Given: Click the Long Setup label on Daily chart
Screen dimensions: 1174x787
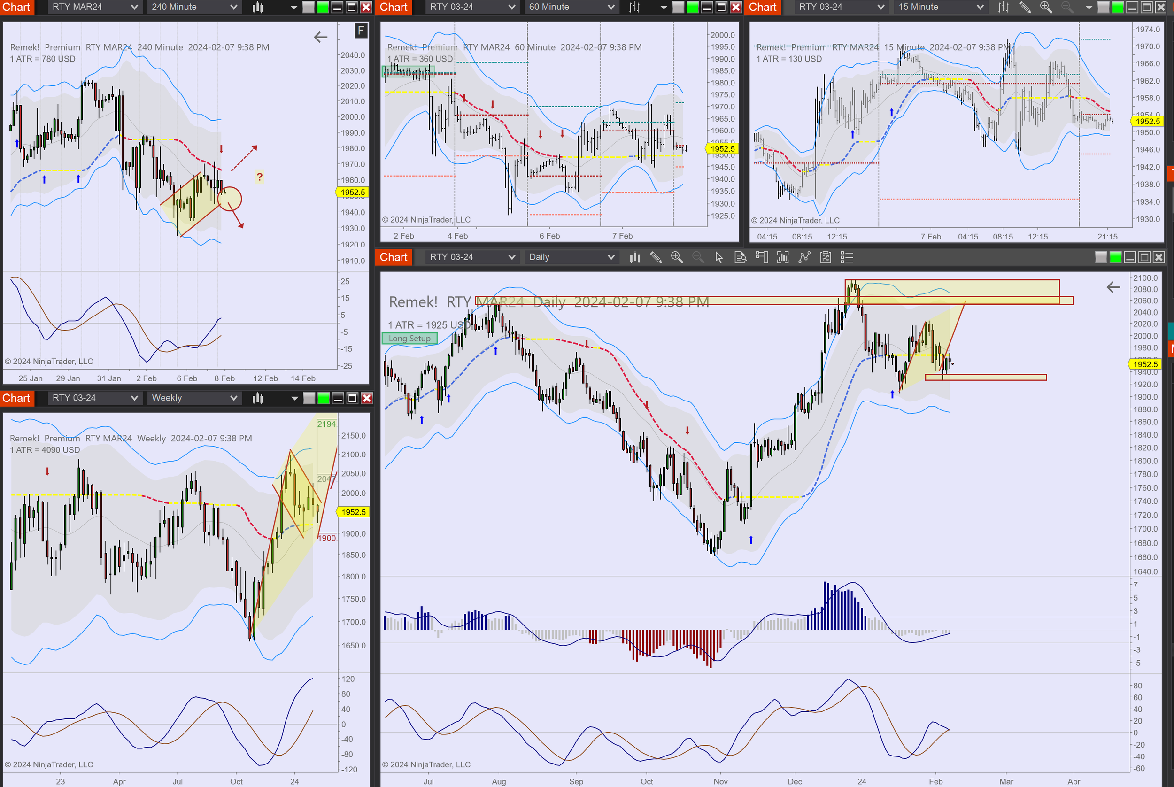Looking at the screenshot, I should coord(409,338).
